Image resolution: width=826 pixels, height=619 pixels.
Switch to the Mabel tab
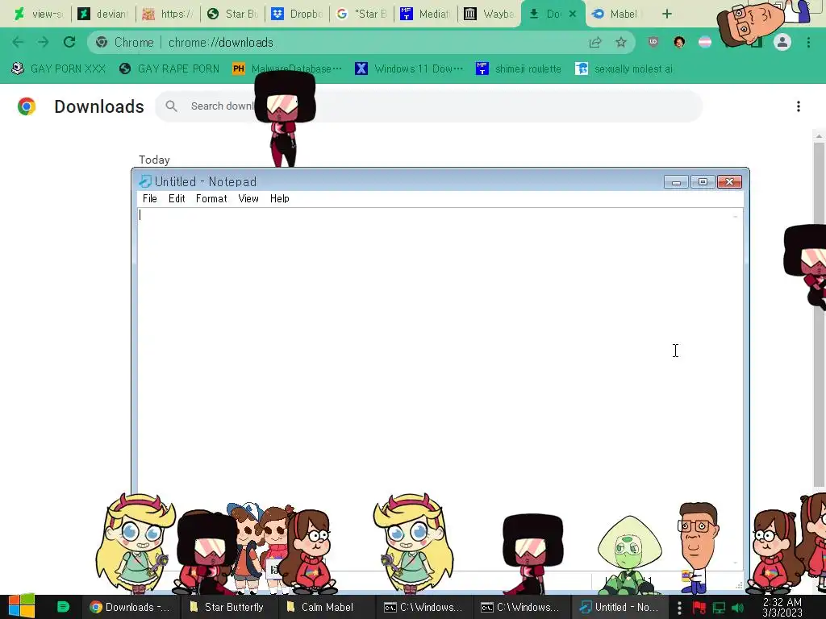617,14
